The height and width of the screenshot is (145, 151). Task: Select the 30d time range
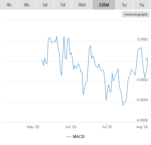82,5
